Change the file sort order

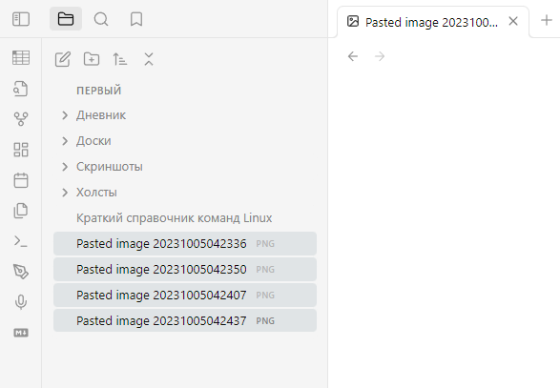[120, 59]
